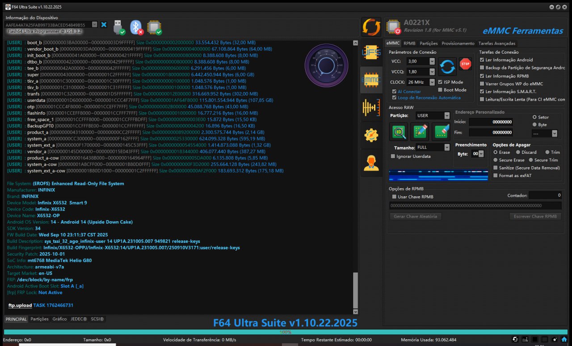Select the Secure Erase radio option
Image resolution: width=572 pixels, height=346 pixels.
495,160
